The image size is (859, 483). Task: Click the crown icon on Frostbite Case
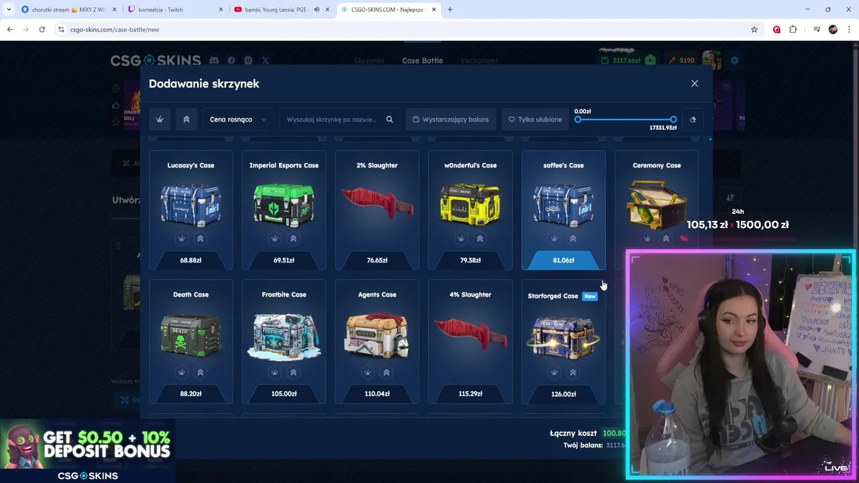274,372
